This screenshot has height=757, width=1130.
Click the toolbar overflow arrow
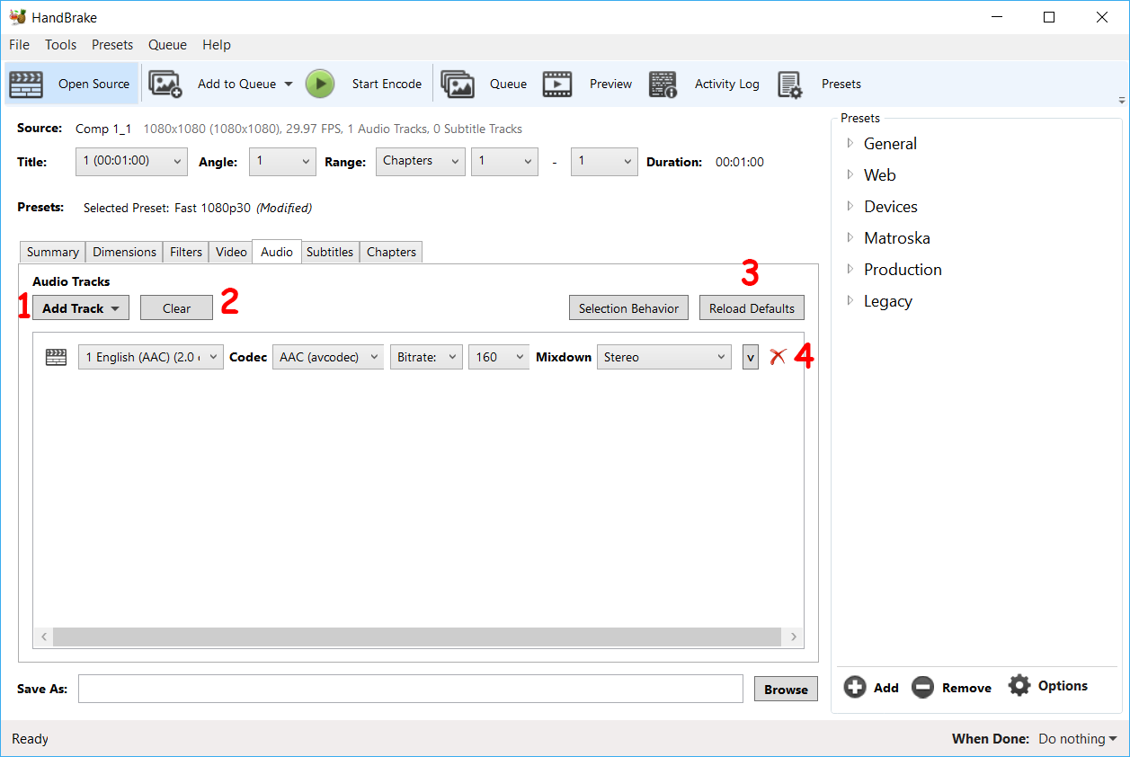click(1122, 101)
